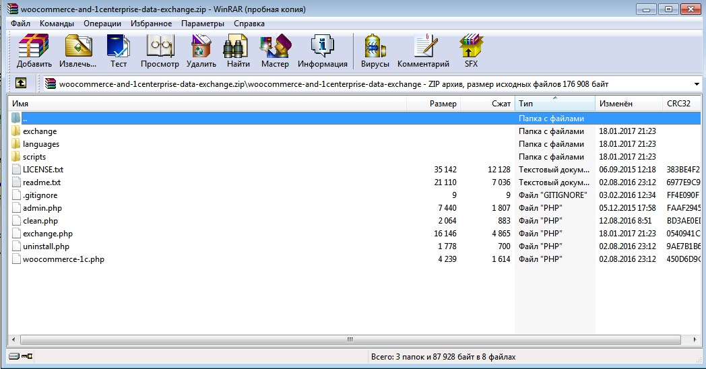Click the LICENSE.txt file name

point(43,169)
